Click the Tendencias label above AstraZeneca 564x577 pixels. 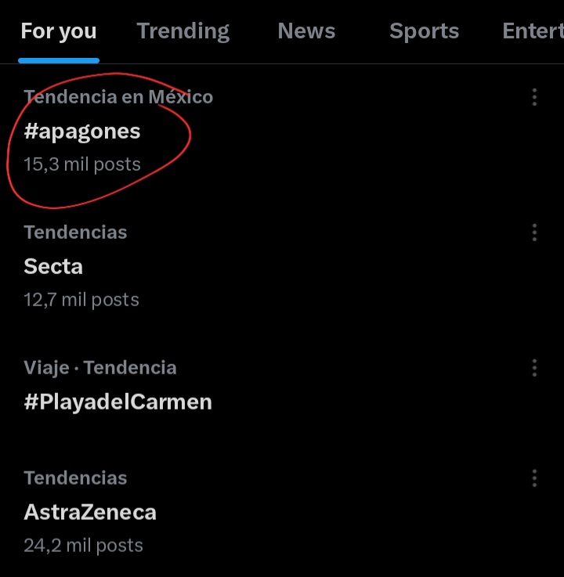[75, 478]
